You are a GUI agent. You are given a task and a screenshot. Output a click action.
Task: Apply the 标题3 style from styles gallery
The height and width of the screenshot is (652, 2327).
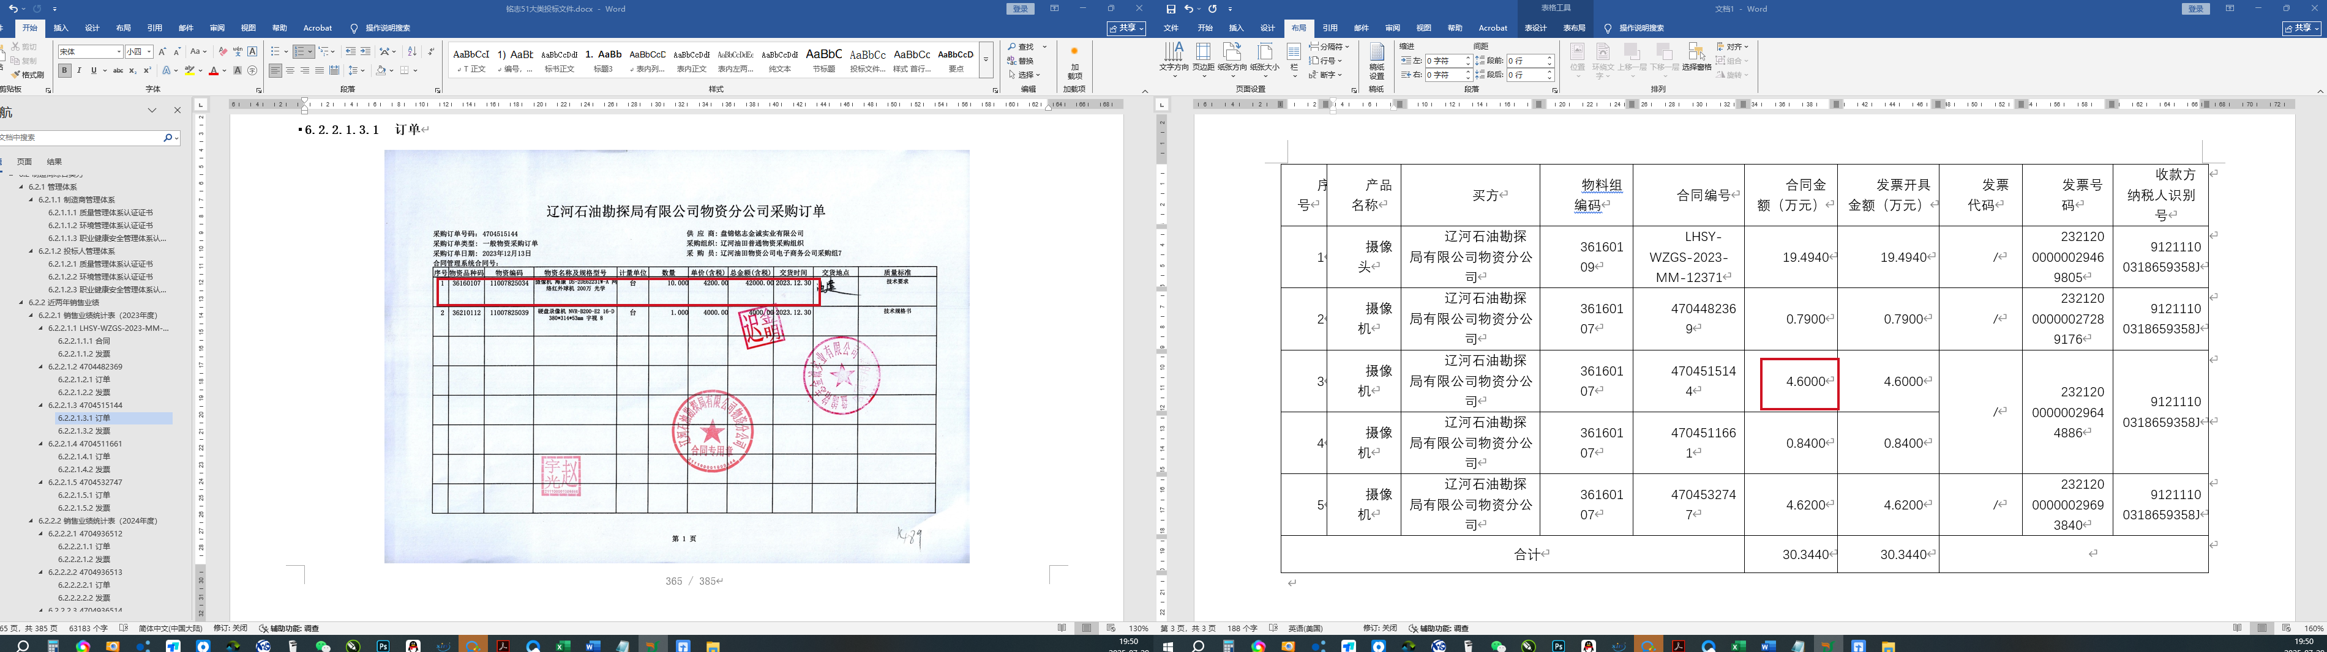604,61
